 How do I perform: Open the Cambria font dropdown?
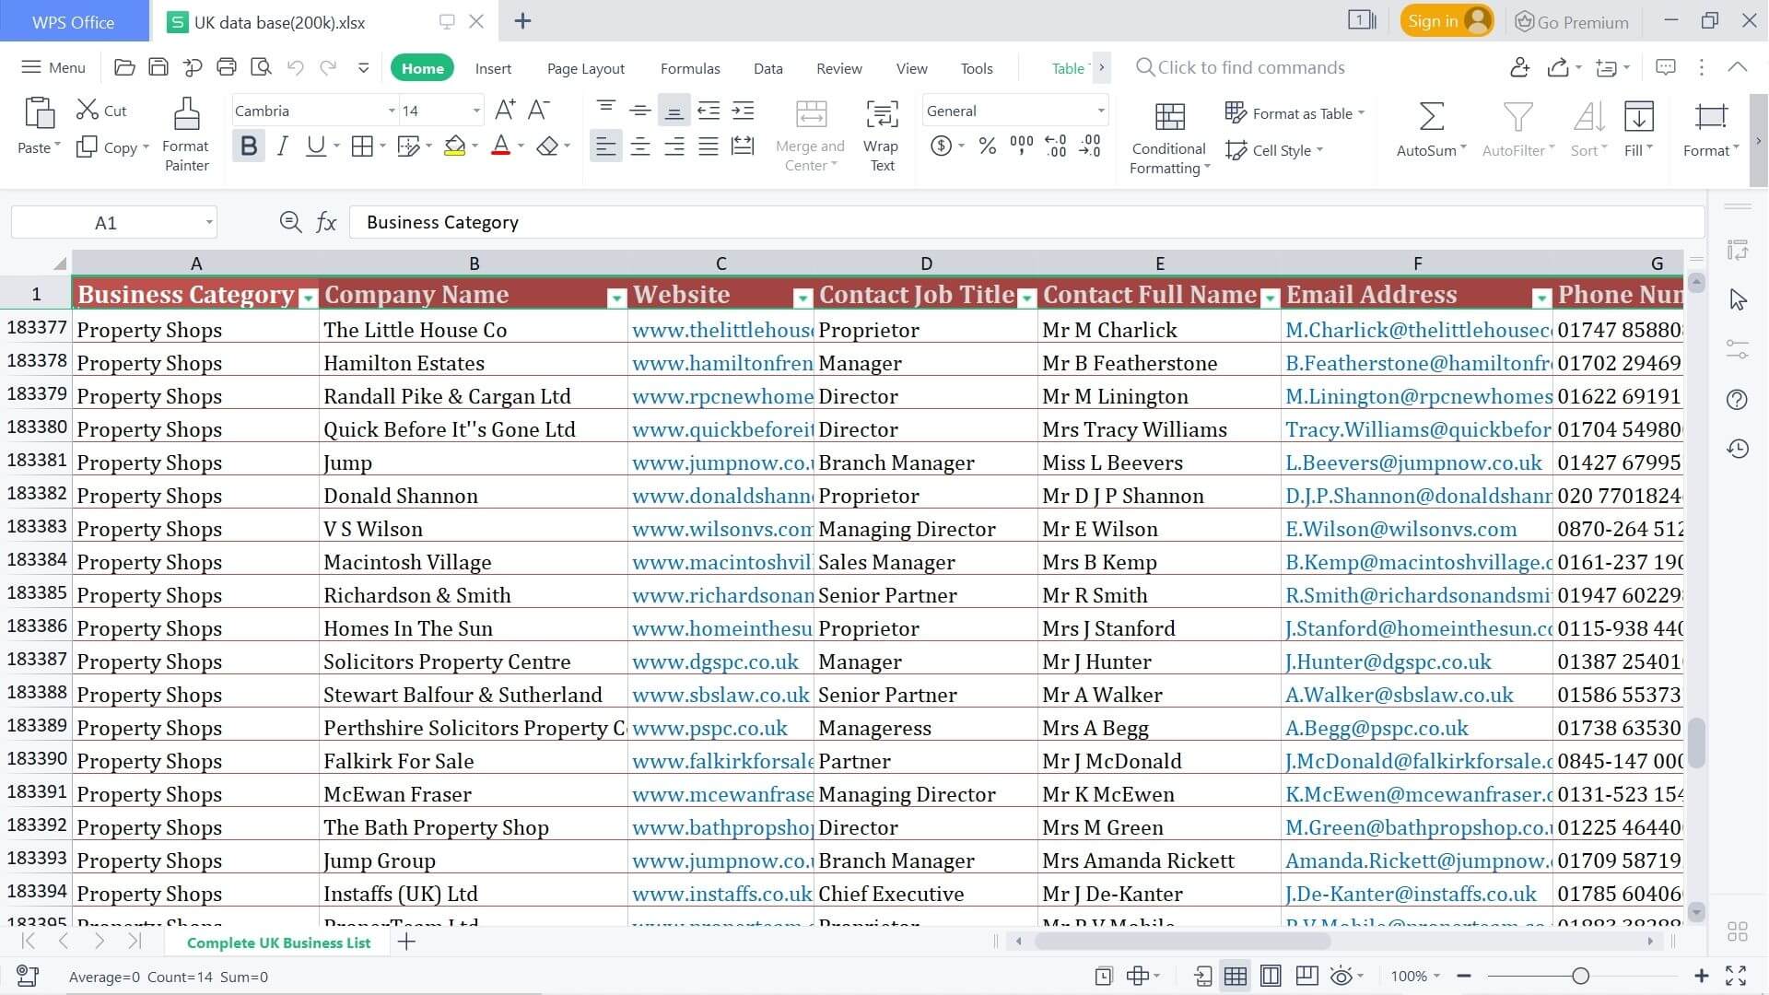tap(391, 111)
